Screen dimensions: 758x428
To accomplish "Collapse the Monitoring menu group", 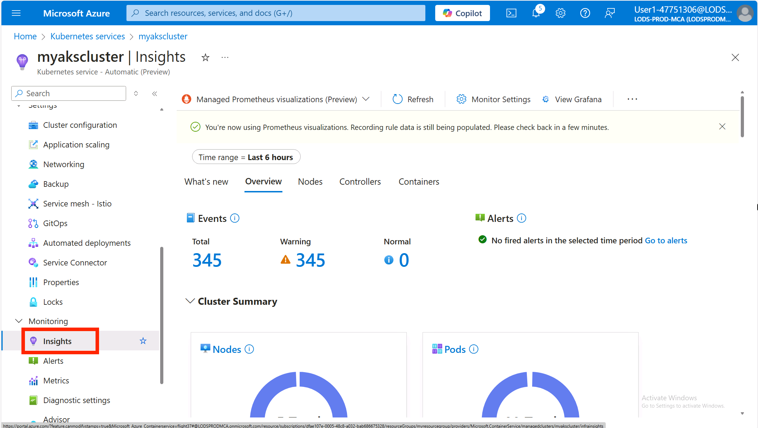I will coord(19,321).
